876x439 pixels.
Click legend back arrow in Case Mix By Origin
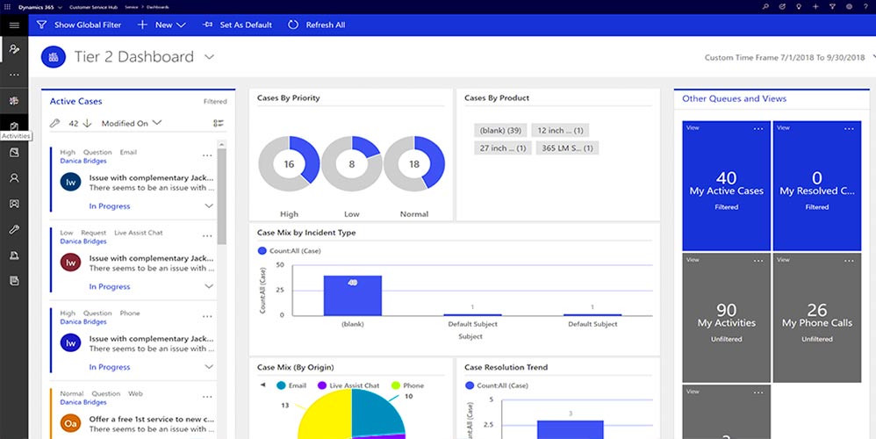262,385
